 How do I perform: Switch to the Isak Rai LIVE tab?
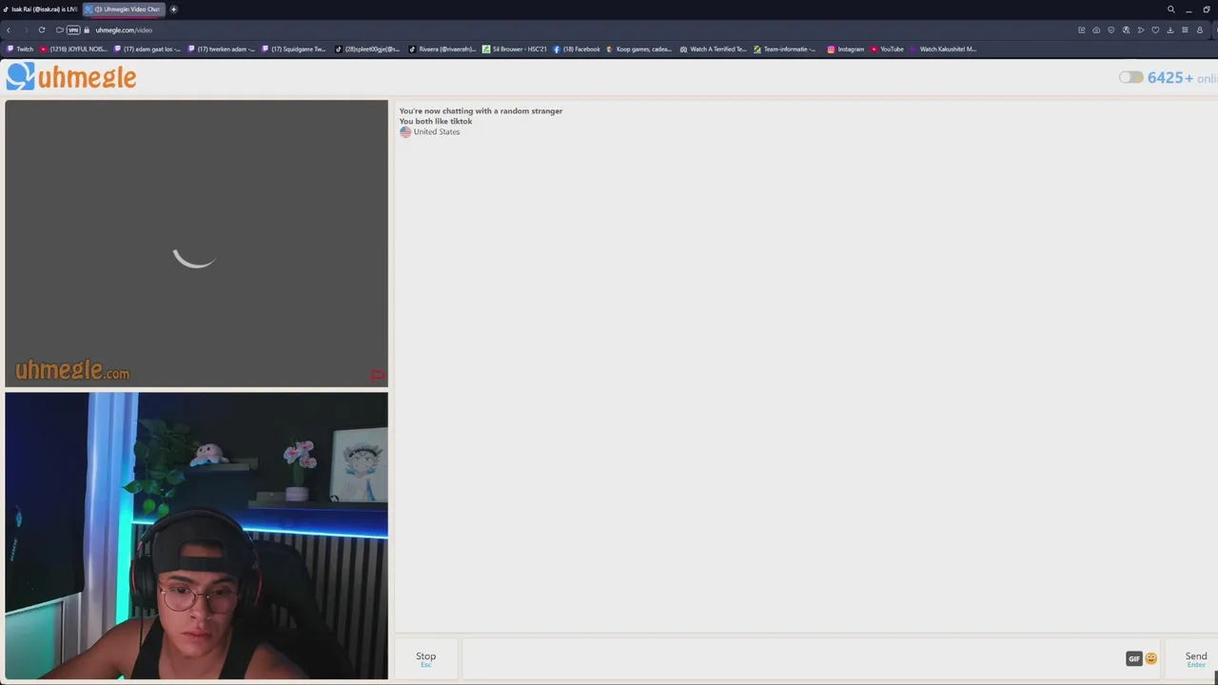tap(40, 10)
